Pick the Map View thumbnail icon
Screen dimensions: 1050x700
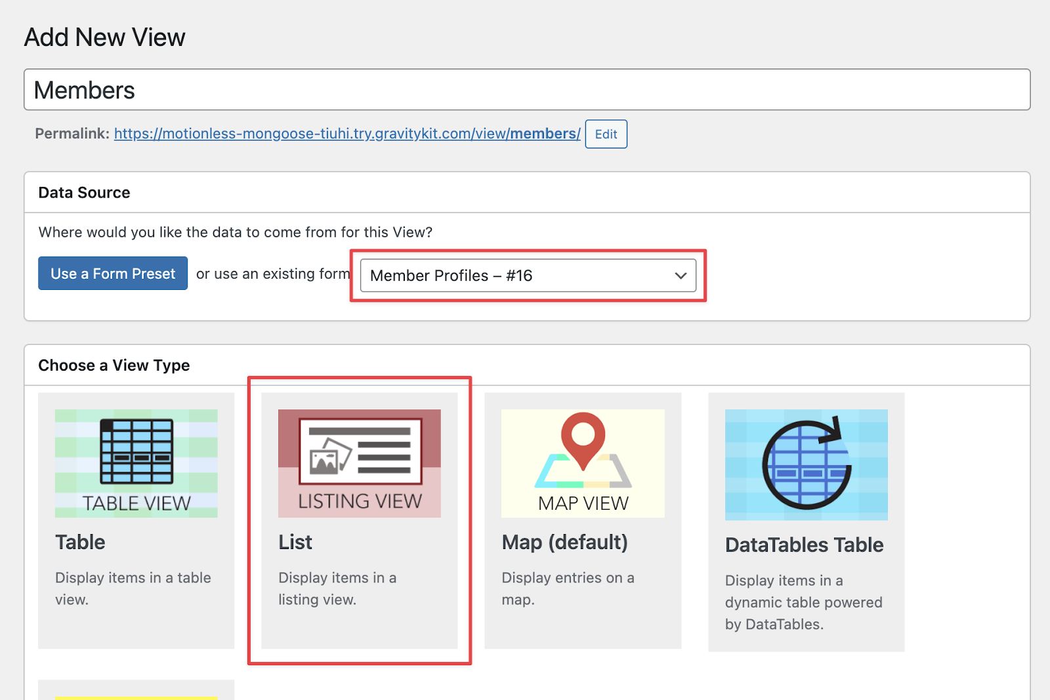pos(583,463)
